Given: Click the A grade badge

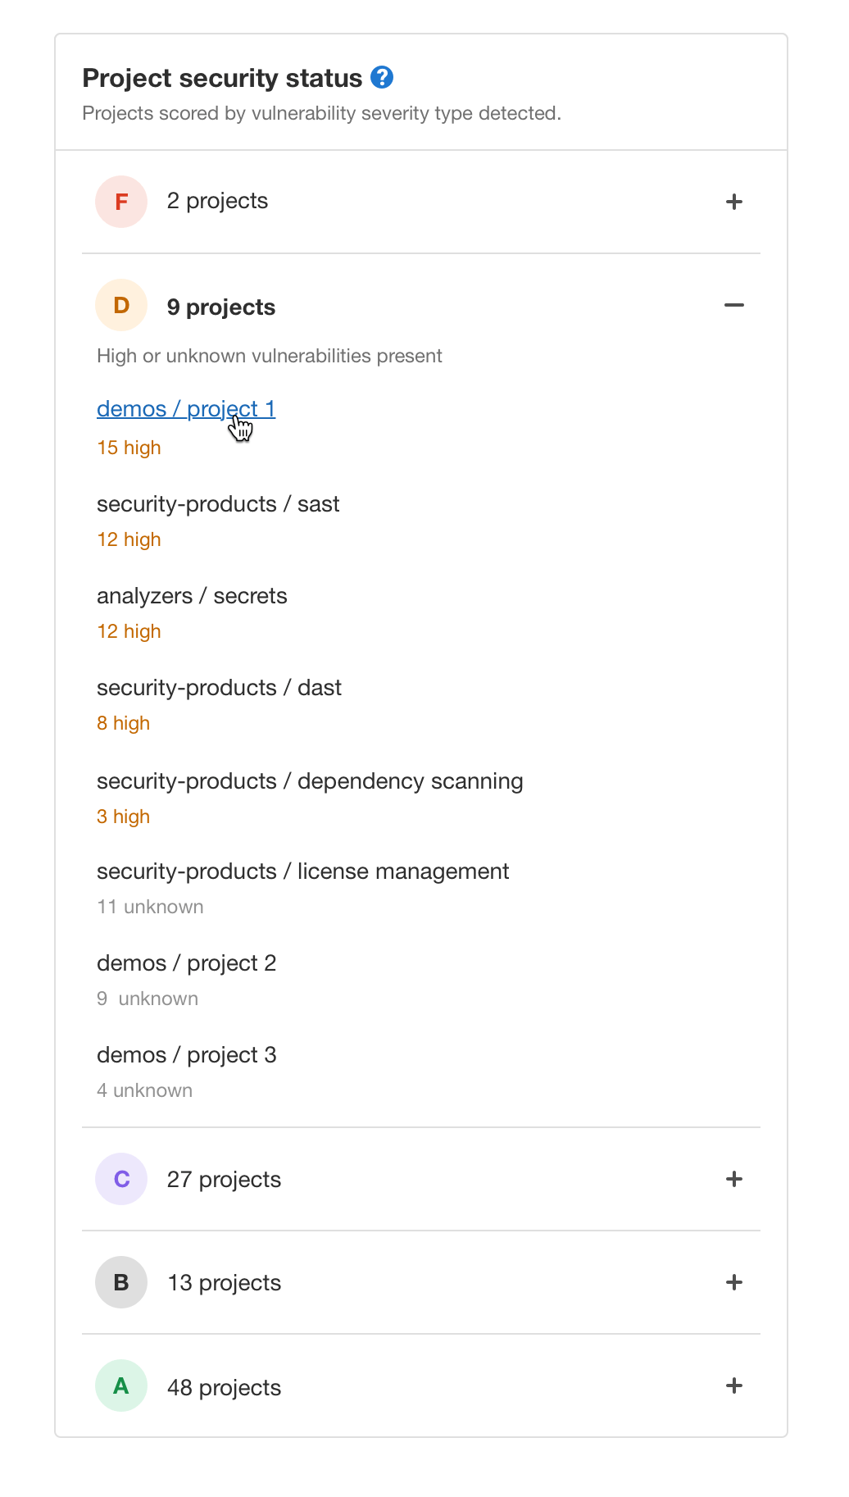Looking at the screenshot, I should point(120,1386).
